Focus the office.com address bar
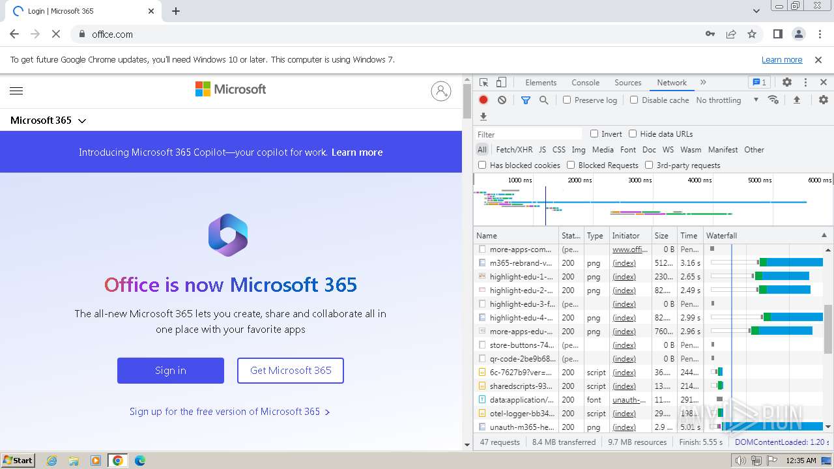This screenshot has height=469, width=834. click(391, 34)
